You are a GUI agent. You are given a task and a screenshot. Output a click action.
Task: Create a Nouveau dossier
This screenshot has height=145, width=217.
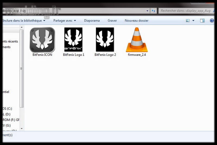[x=137, y=21]
